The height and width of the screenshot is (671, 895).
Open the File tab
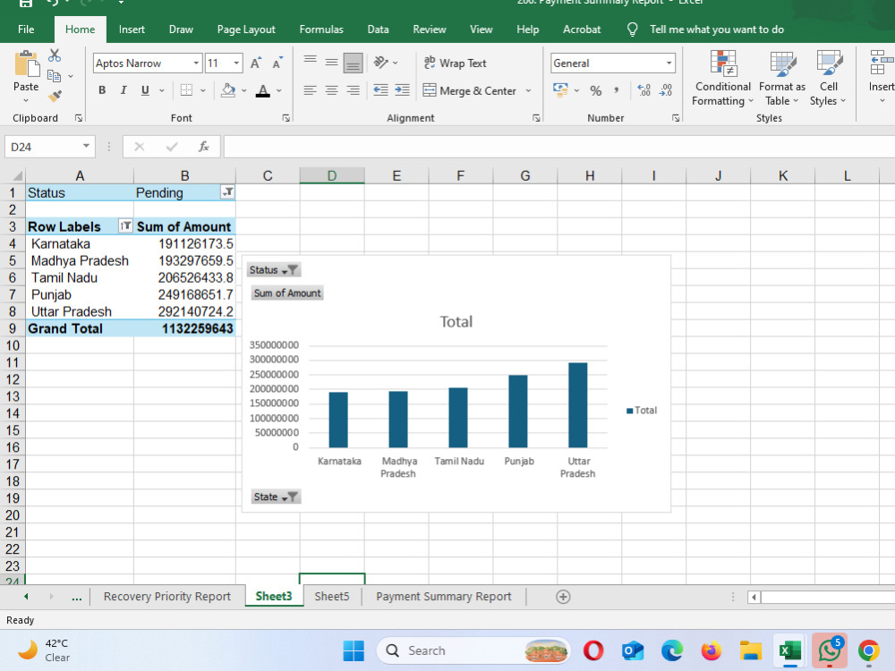point(26,30)
